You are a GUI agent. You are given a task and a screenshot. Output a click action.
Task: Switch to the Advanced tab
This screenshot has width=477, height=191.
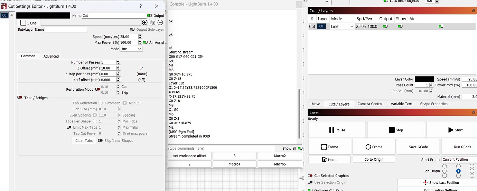click(x=51, y=56)
